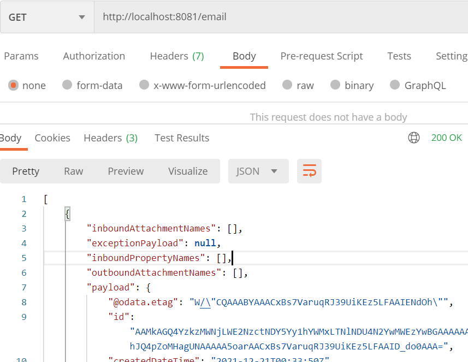Open the Test Results tab
The image size is (468, 362).
point(182,138)
